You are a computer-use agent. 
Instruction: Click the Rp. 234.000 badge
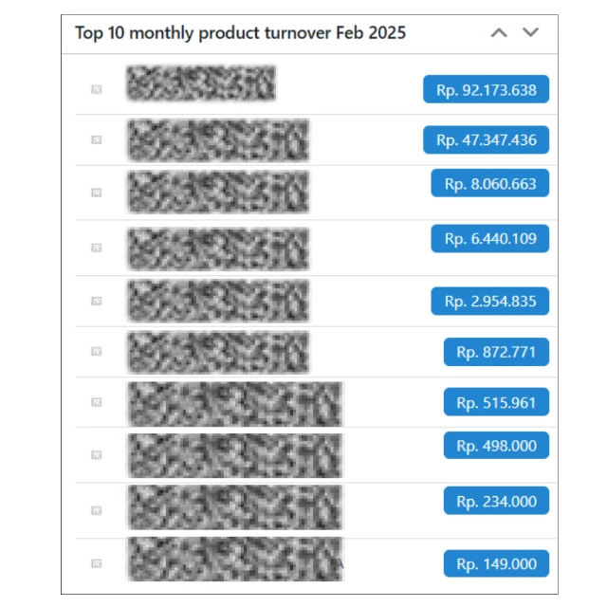coord(496,502)
